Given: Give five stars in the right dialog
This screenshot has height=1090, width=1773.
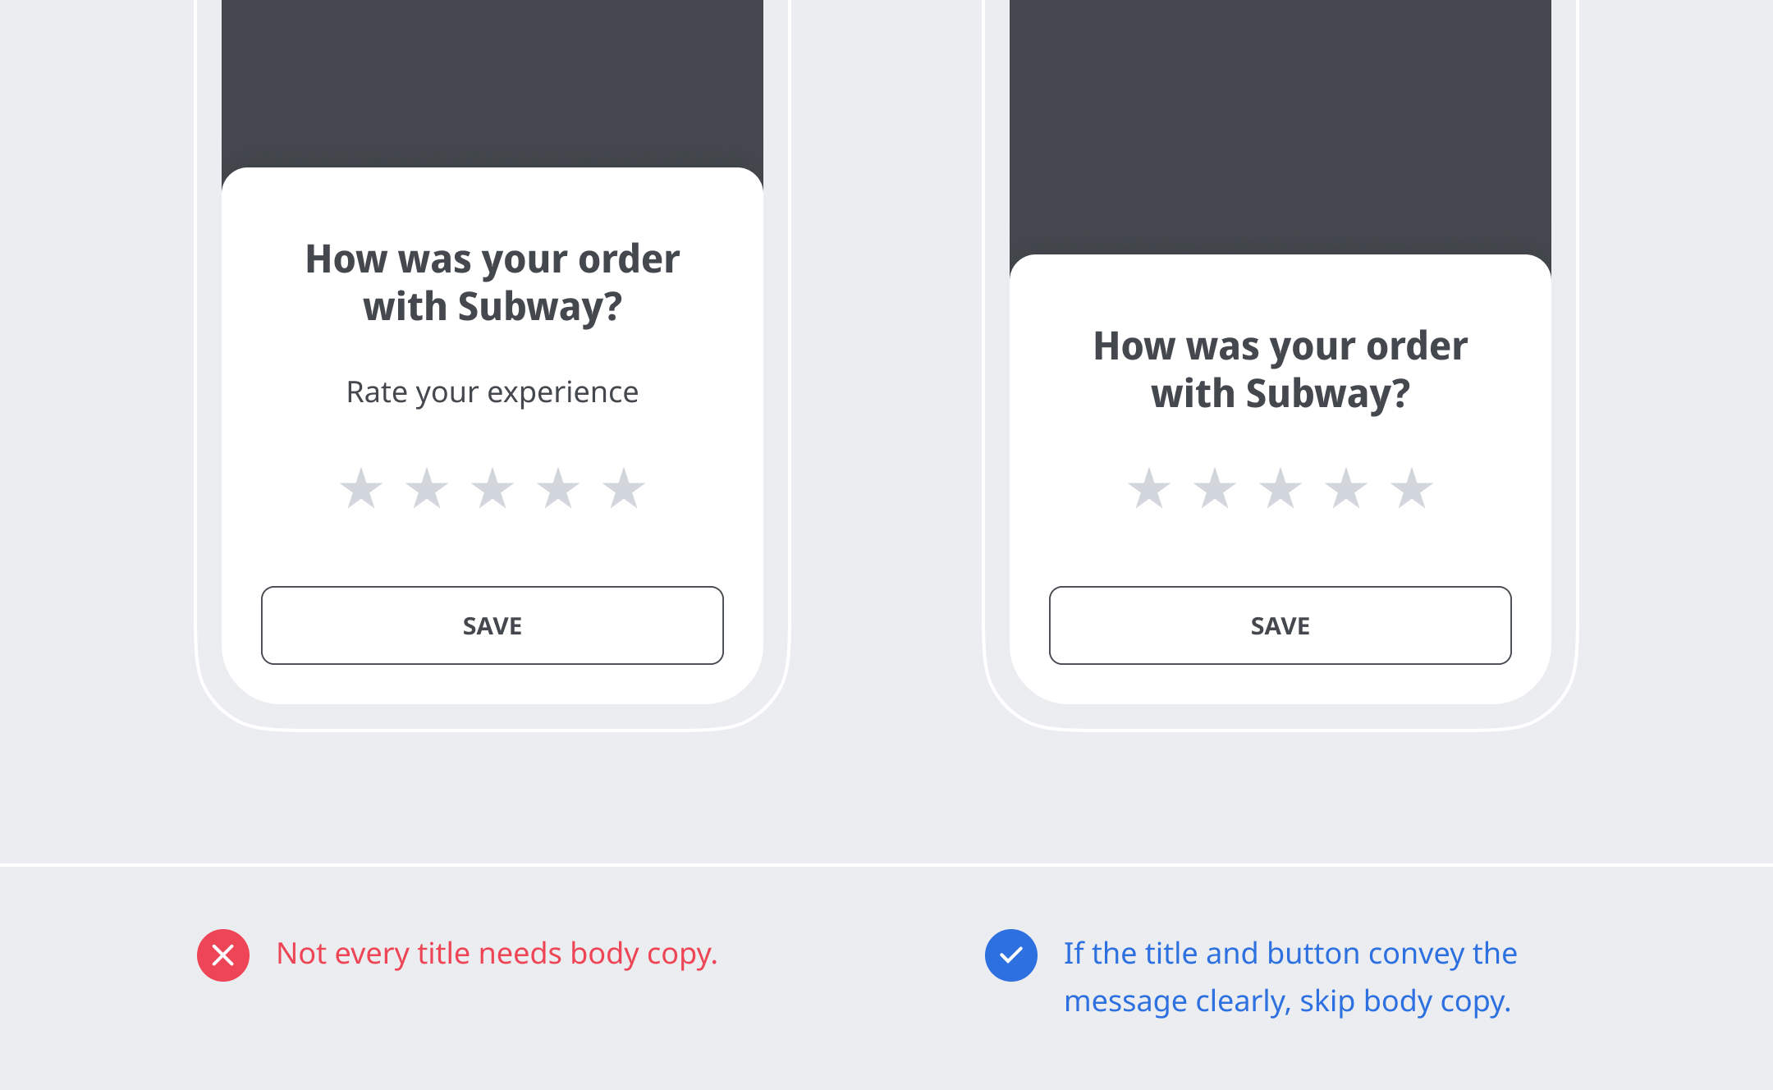Looking at the screenshot, I should click(x=1412, y=489).
